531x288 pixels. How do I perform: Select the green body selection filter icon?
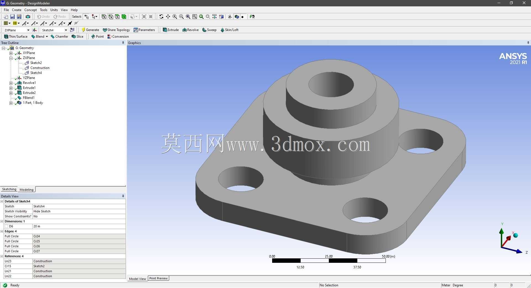(x=124, y=17)
